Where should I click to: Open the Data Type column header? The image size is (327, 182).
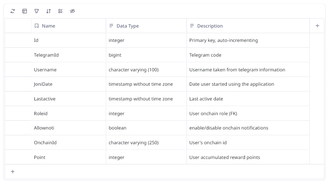click(x=127, y=26)
